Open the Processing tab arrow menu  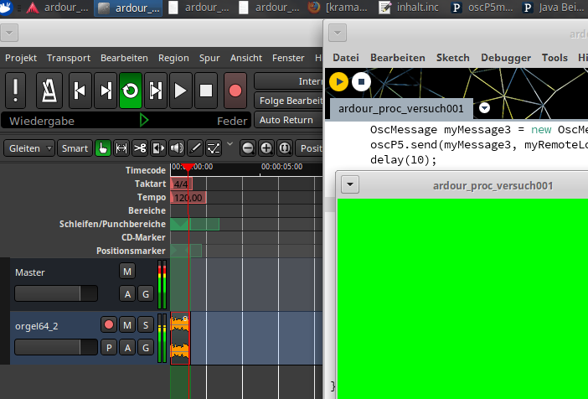pos(484,108)
